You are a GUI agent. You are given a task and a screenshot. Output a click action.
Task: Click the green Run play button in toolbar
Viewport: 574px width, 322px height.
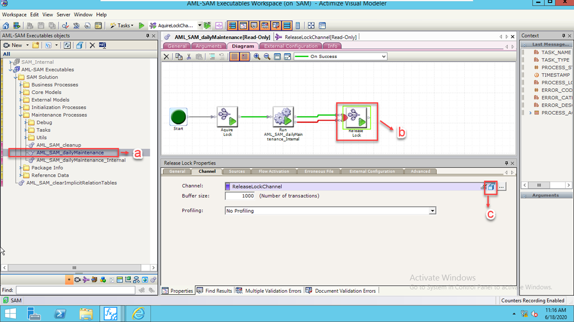141,26
